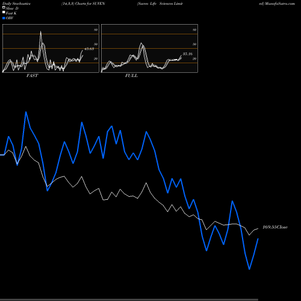301x301 pixels.
Task: Click the end of the white close line
Action: point(258,228)
